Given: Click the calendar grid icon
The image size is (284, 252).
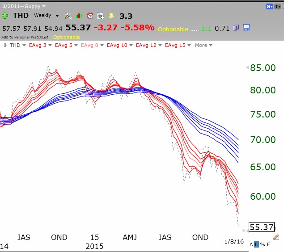Looking at the screenshot, I should point(101,16).
